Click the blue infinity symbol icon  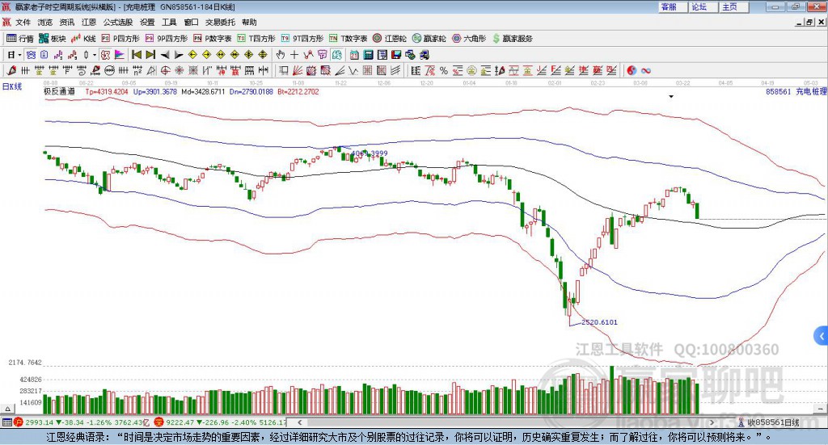(646, 70)
